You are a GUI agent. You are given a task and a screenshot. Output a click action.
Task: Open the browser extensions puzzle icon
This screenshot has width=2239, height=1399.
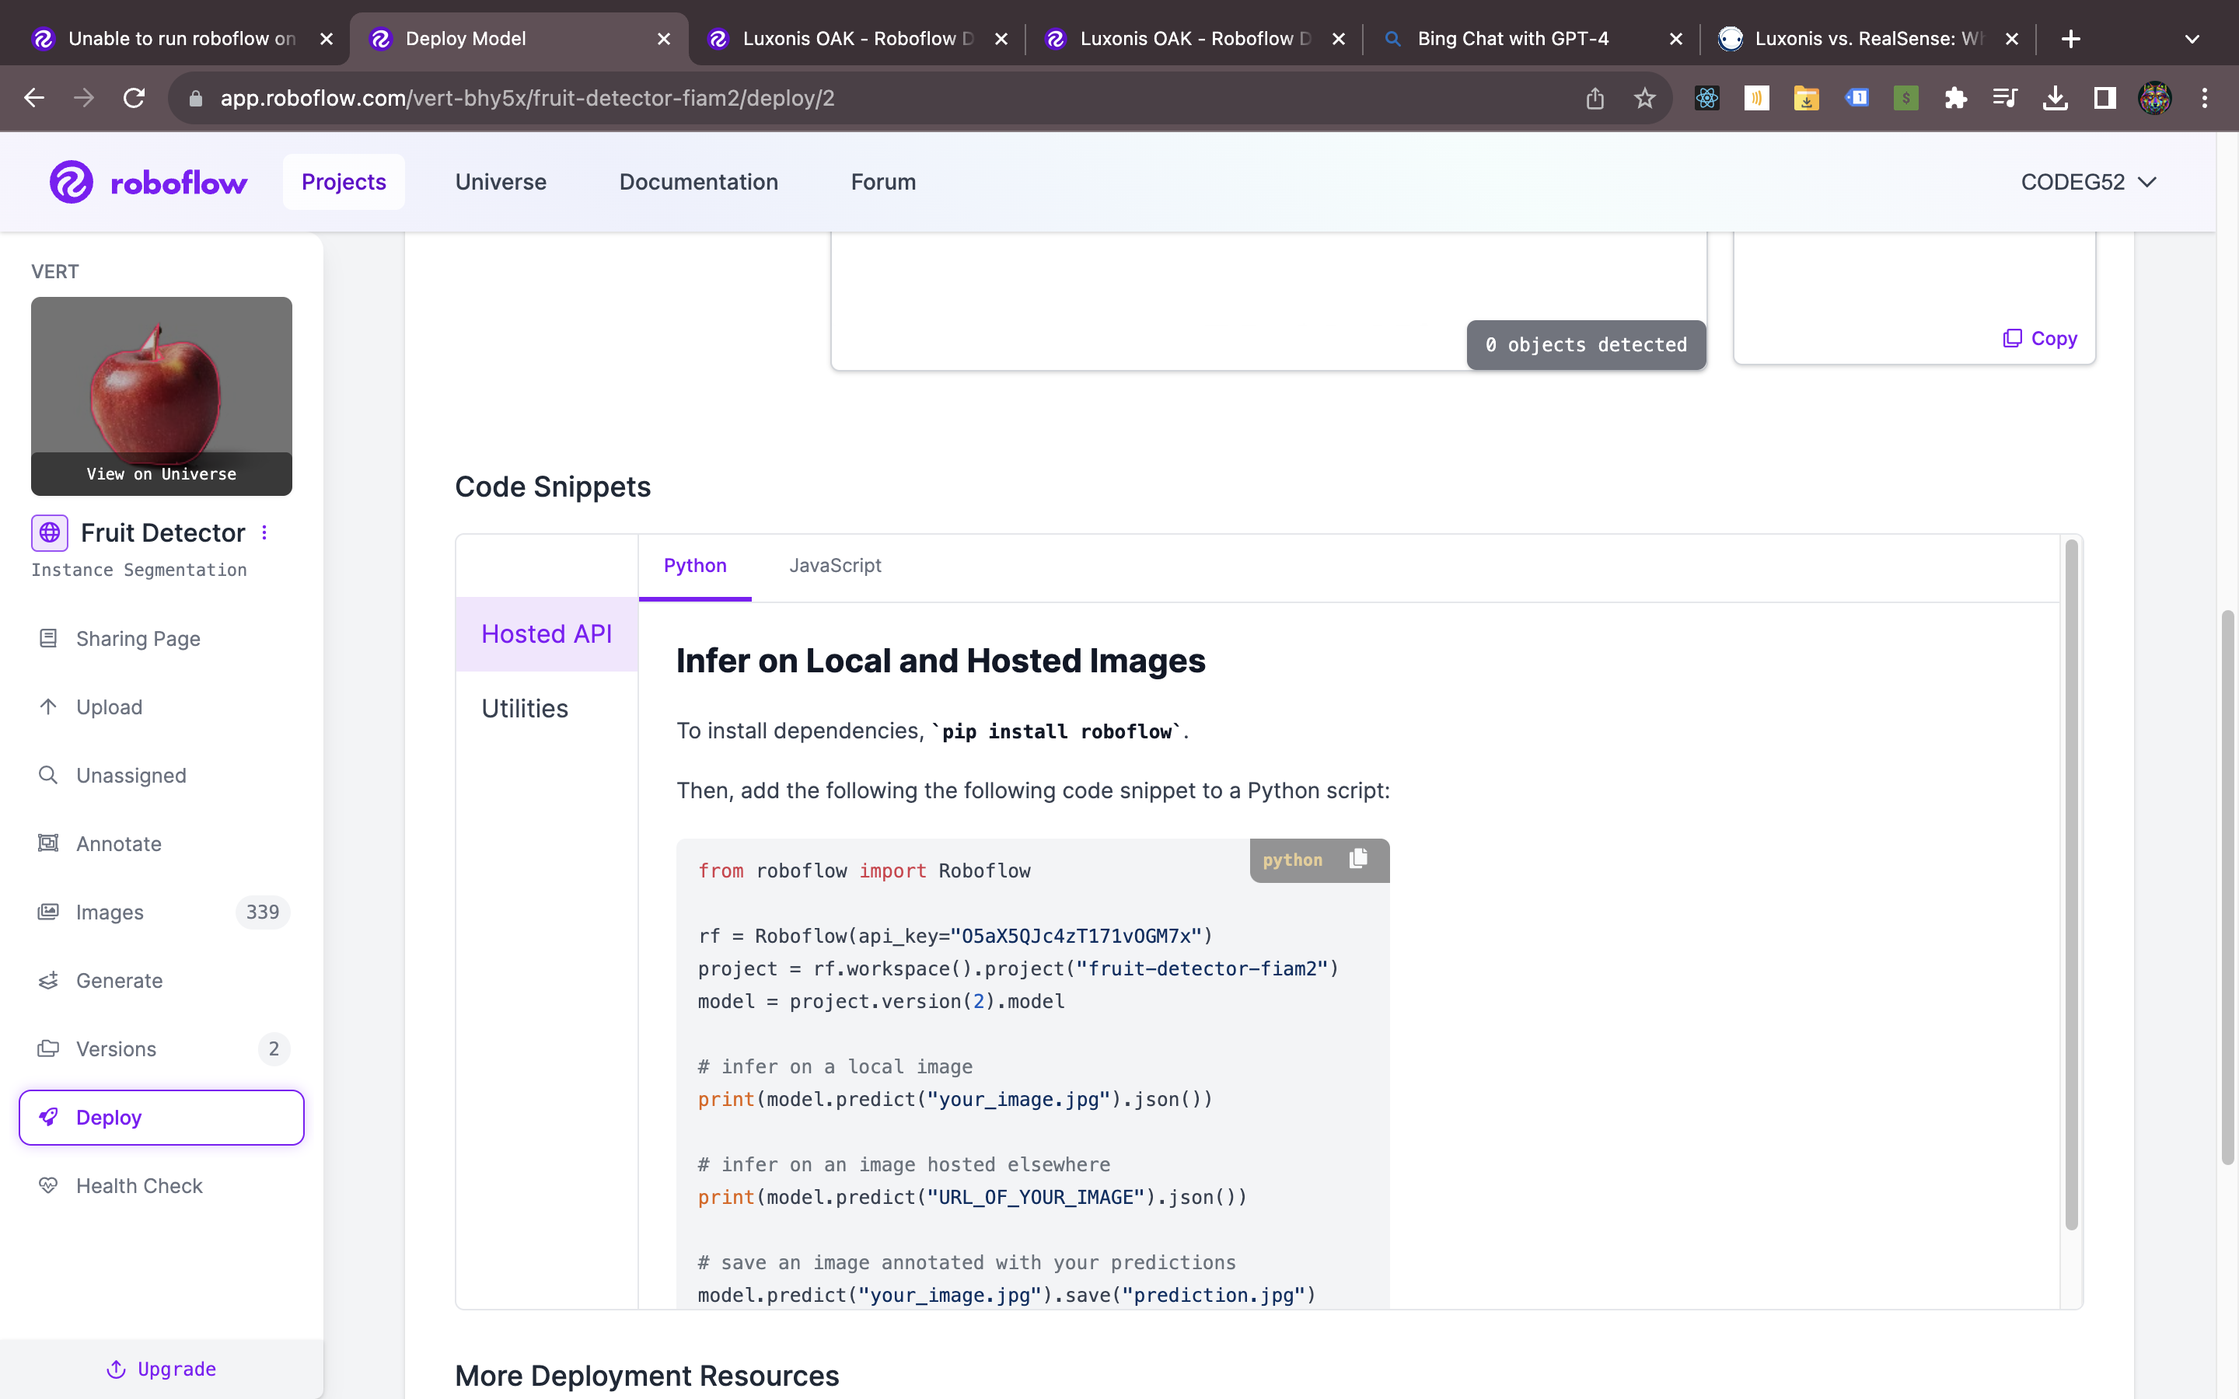tap(1955, 98)
